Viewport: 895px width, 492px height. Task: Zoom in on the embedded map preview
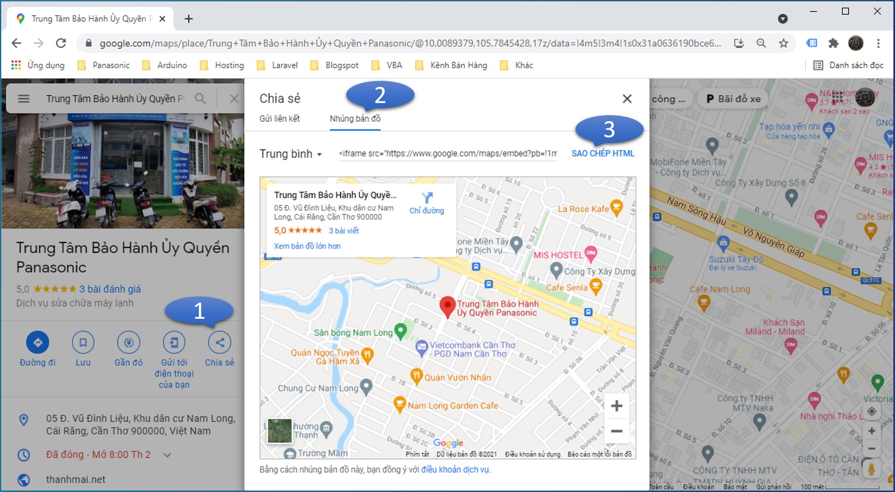616,406
